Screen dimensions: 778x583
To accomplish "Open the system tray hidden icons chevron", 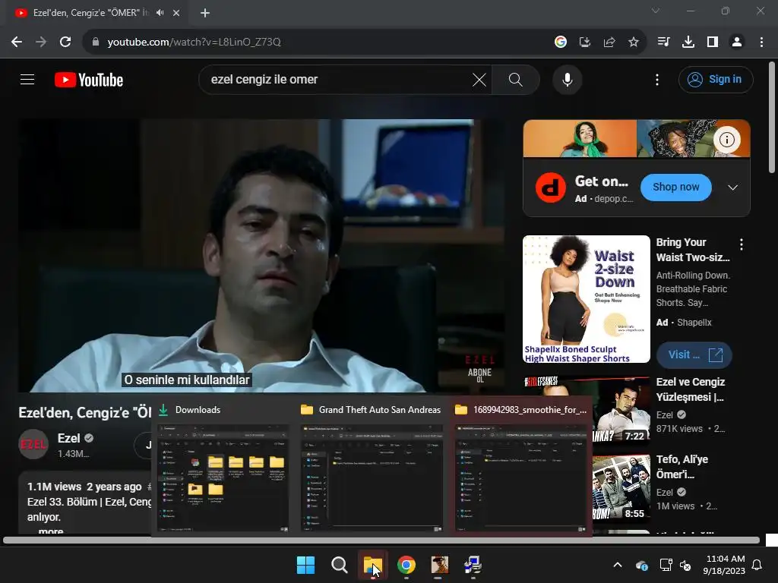I will [x=618, y=565].
